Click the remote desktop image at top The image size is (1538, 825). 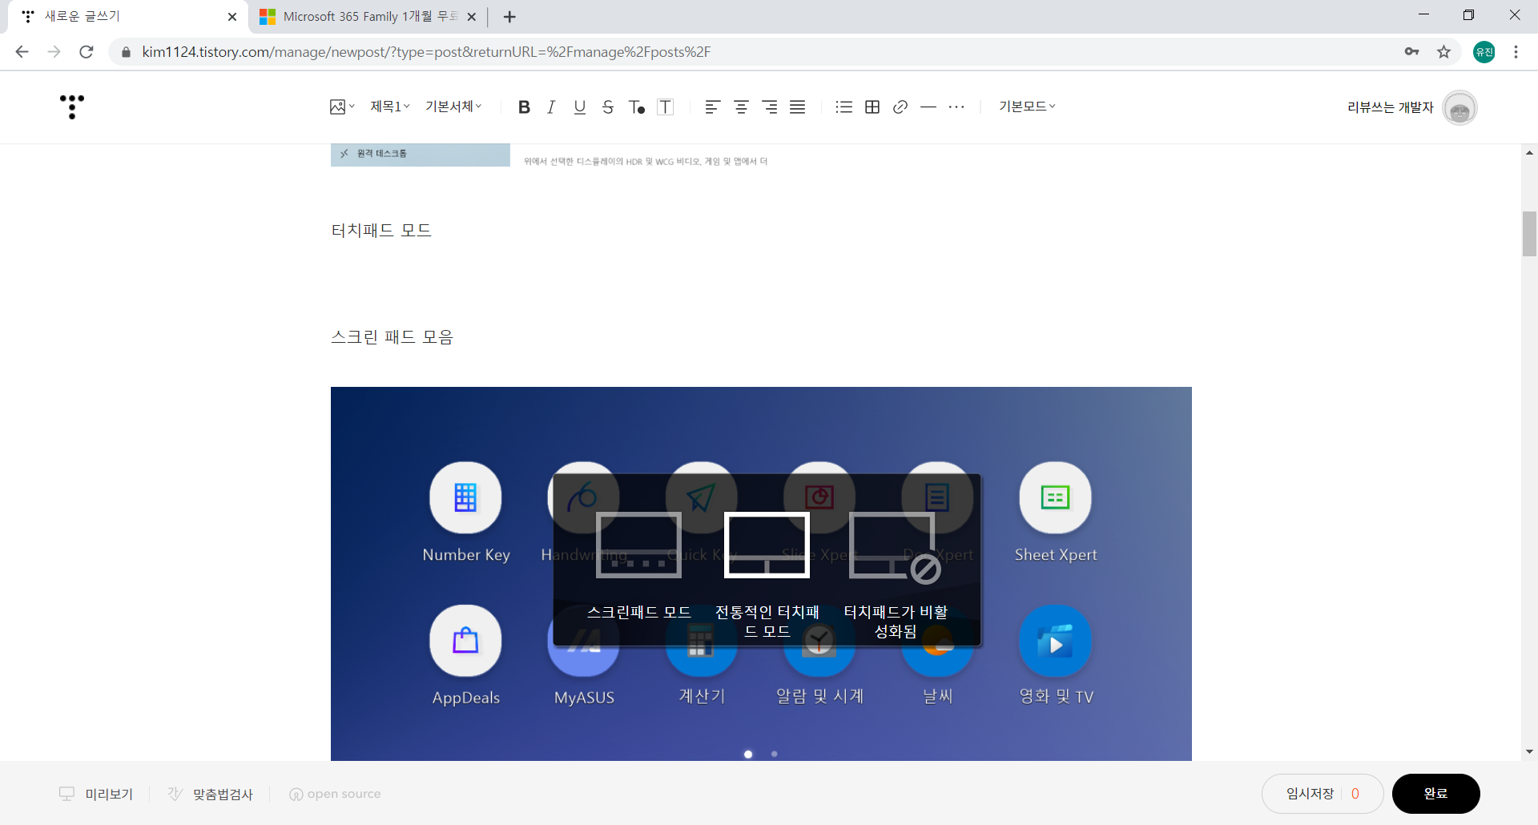click(x=420, y=155)
